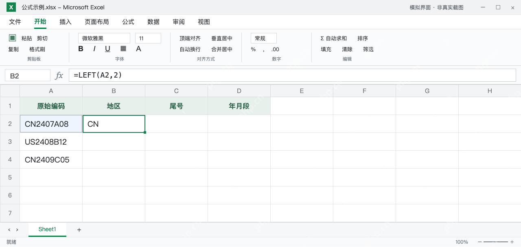
Task: Click the fx insert function icon
Action: [x=59, y=75]
